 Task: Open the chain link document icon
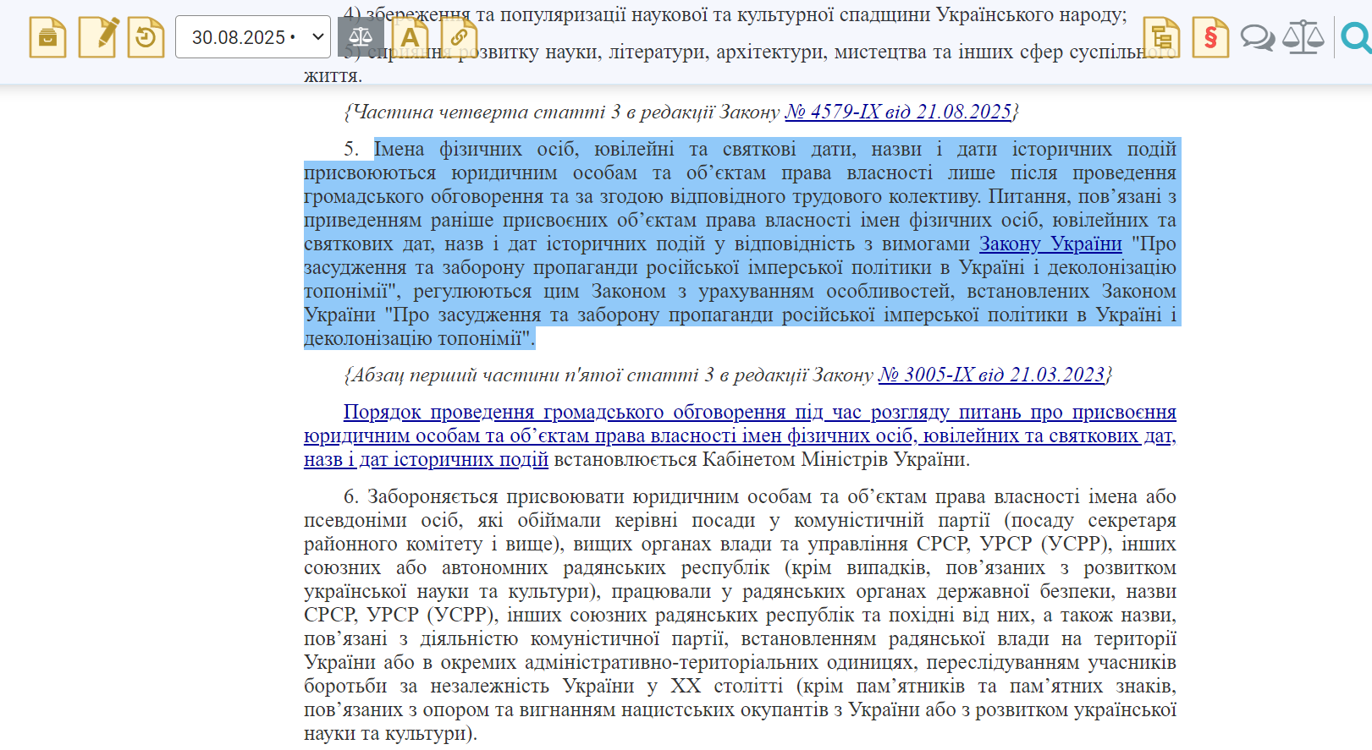point(459,37)
